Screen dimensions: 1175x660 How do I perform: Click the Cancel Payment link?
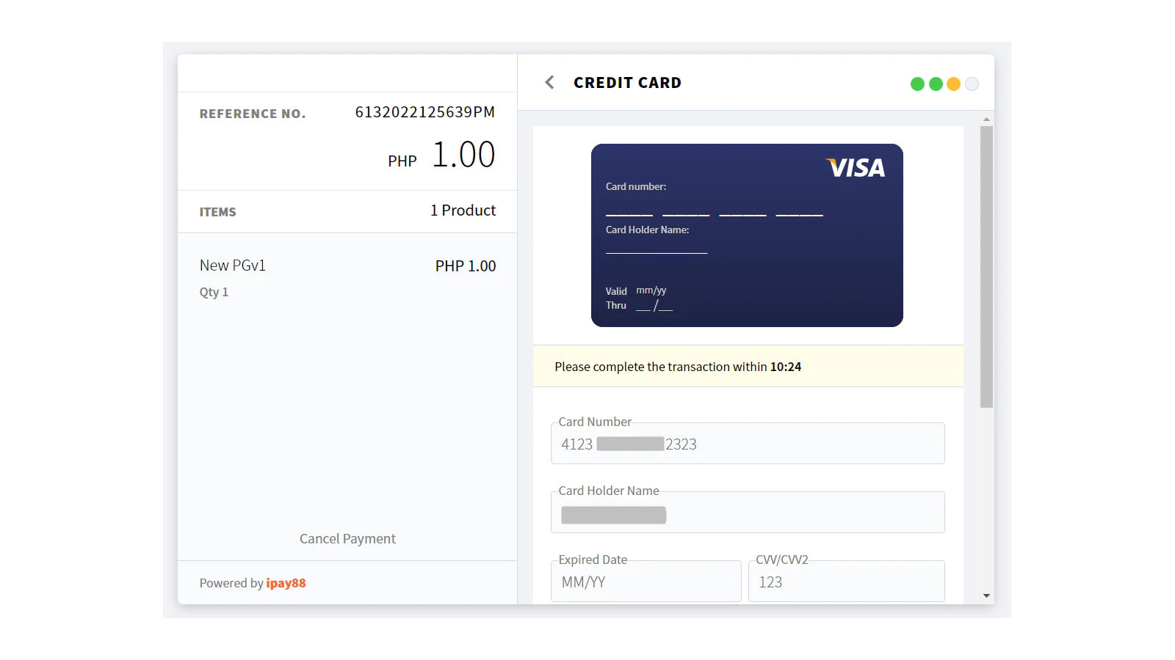tap(347, 539)
